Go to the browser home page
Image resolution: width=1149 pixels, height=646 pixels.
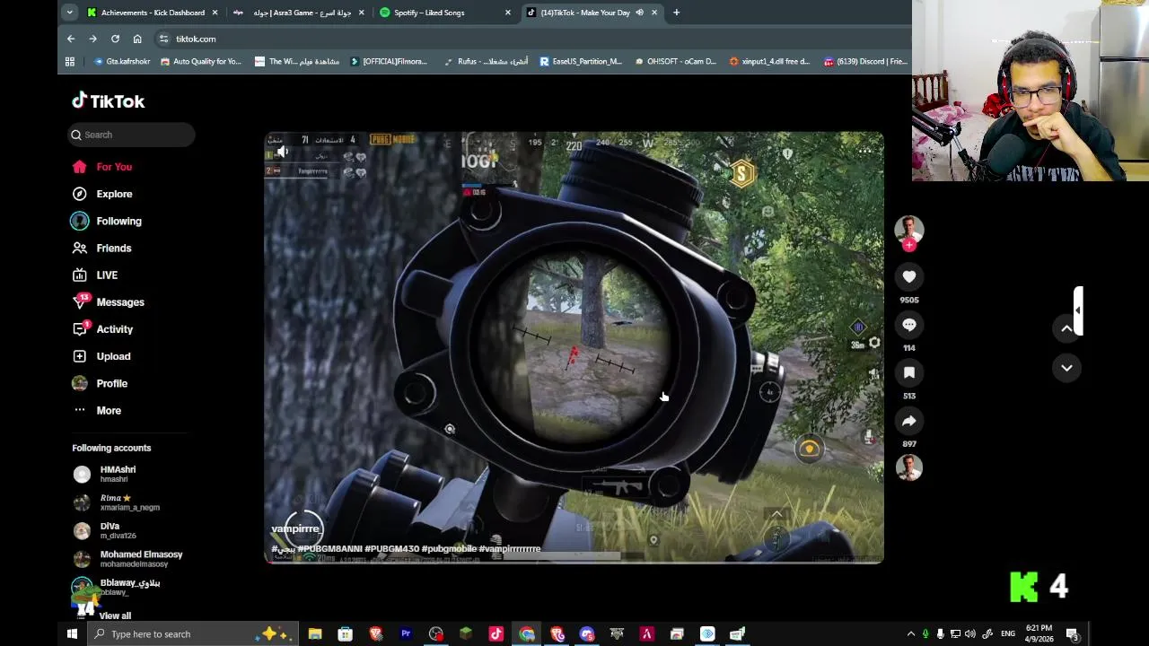(x=137, y=39)
